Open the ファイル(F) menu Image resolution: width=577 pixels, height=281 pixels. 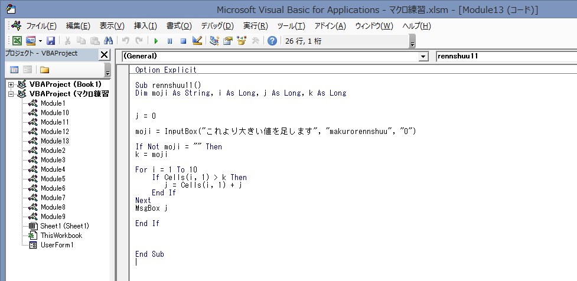point(41,26)
